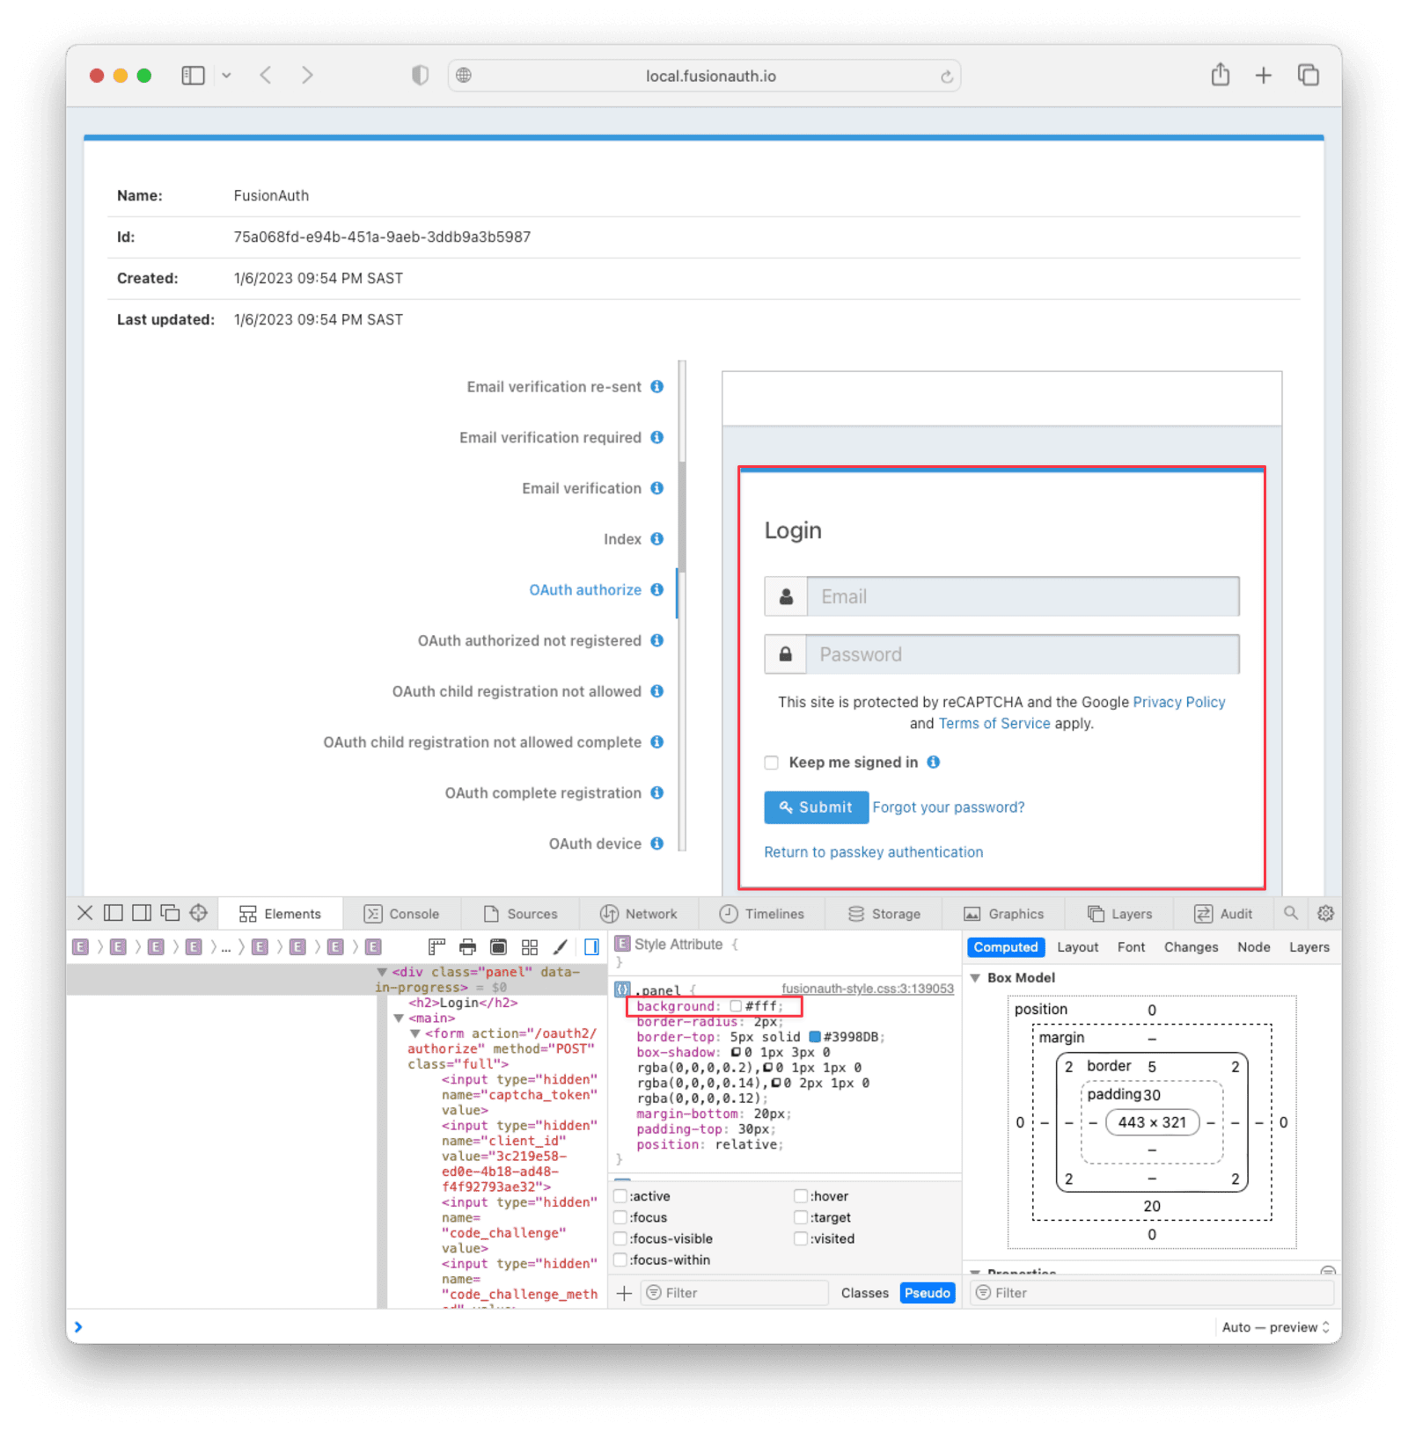Open a new tab with plus icon

tap(1263, 76)
